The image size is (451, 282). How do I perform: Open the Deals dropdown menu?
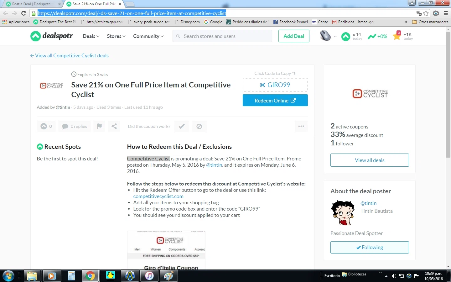[91, 36]
